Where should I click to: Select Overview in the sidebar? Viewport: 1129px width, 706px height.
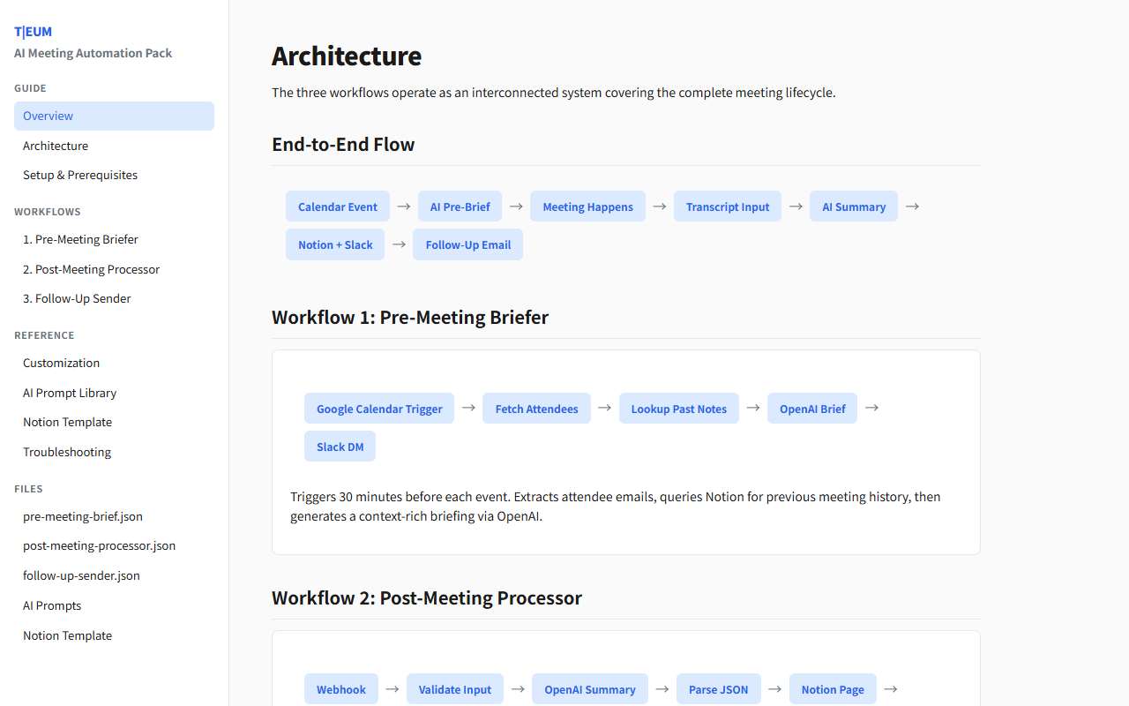click(x=48, y=116)
